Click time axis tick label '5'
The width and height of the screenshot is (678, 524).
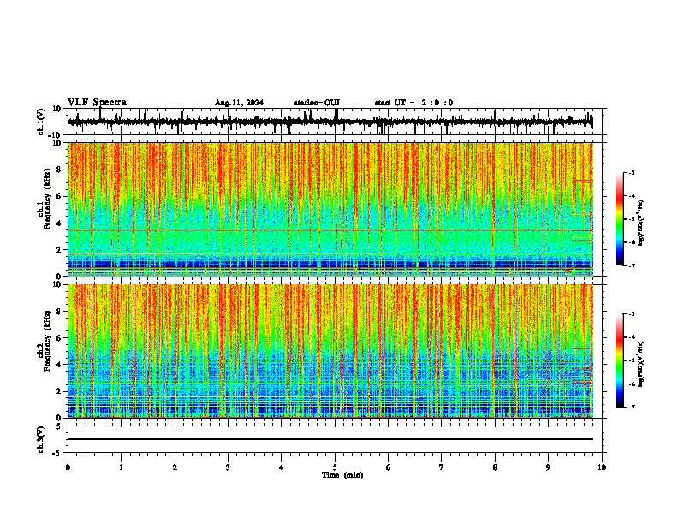(x=335, y=467)
